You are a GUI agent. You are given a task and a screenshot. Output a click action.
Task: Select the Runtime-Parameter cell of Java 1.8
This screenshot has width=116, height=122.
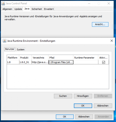point(86,62)
